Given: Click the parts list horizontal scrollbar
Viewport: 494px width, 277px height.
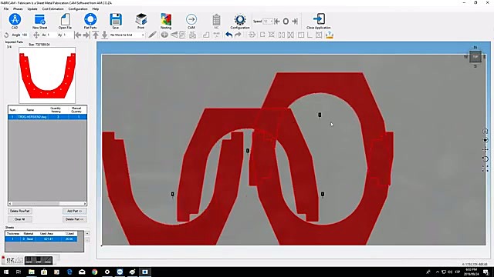Looking at the screenshot, I should 47,203.
